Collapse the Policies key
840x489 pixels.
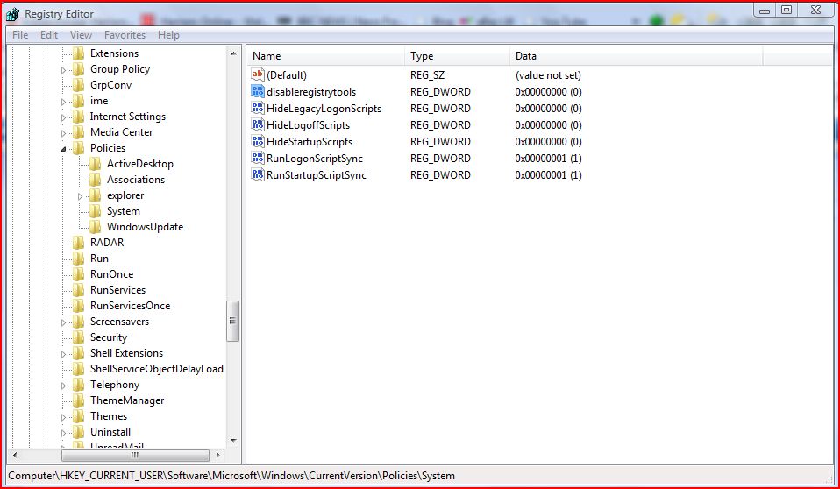(63, 149)
